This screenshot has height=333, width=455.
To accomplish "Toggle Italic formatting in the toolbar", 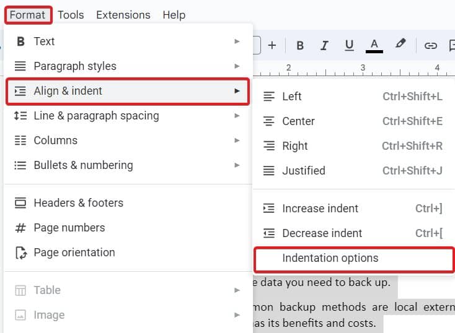I will (x=324, y=46).
